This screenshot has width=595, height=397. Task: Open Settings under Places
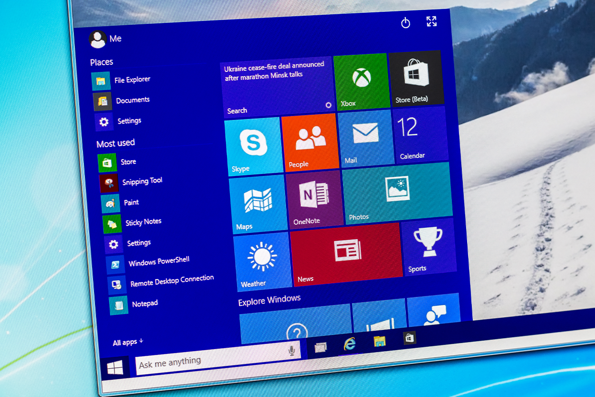tap(118, 121)
